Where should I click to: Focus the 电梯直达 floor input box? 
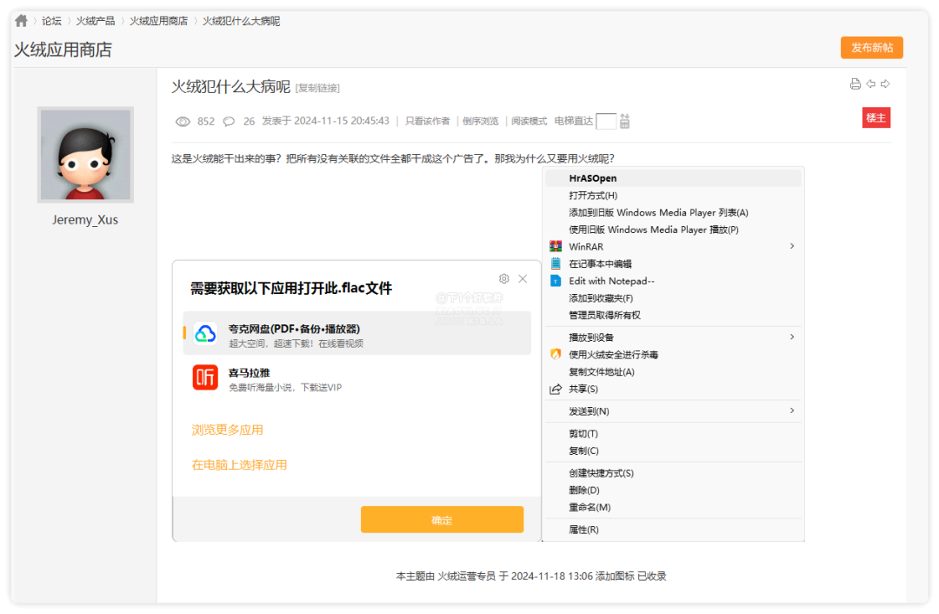point(606,121)
